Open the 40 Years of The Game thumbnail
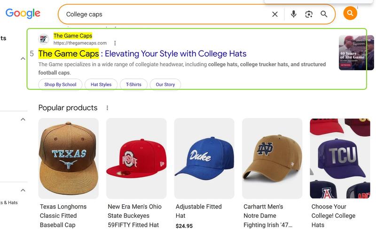This screenshot has height=230, width=376. pos(356,52)
